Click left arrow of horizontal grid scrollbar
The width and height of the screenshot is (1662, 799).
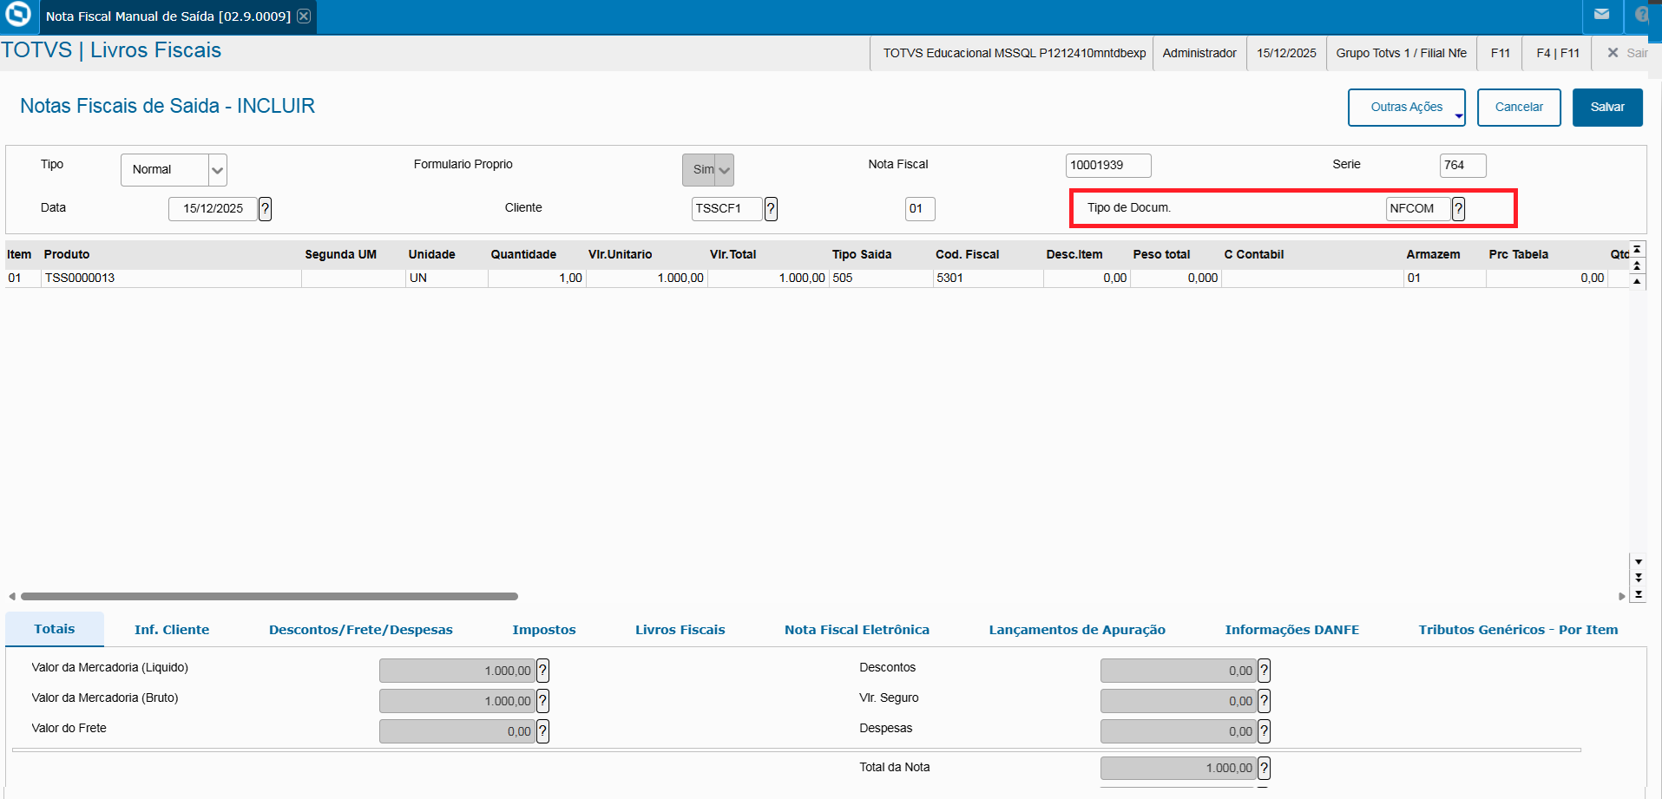click(11, 596)
